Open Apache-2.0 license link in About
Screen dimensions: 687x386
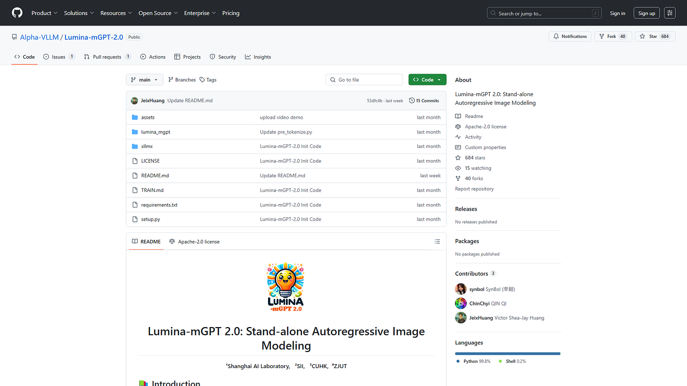pyautogui.click(x=481, y=126)
